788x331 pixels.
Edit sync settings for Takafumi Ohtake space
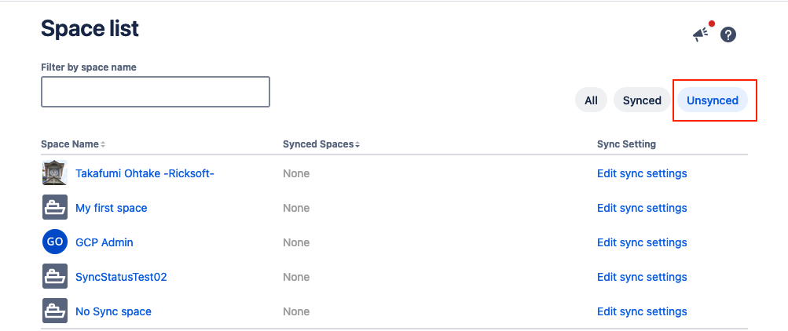click(642, 173)
